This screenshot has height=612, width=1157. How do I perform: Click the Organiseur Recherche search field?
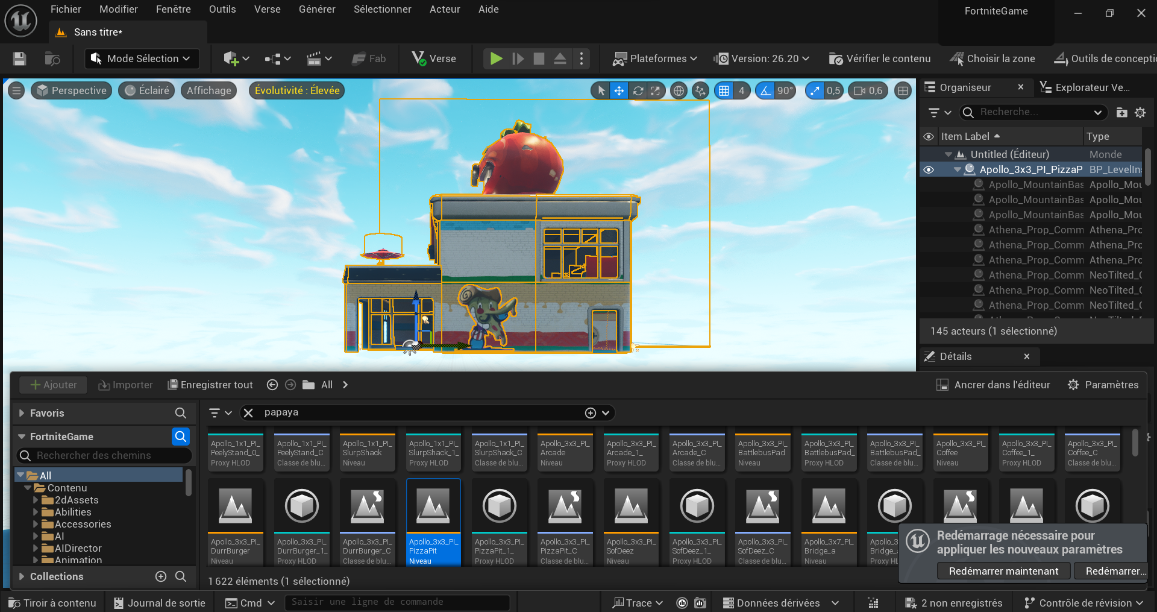(1034, 112)
